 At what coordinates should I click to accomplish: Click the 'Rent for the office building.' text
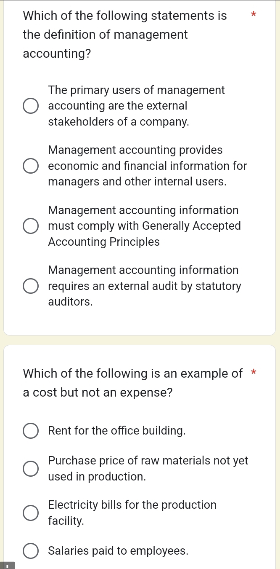click(117, 431)
